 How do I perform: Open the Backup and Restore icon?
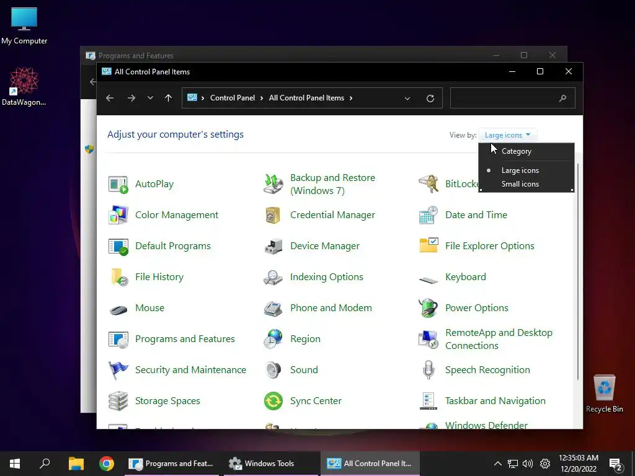pyautogui.click(x=273, y=184)
